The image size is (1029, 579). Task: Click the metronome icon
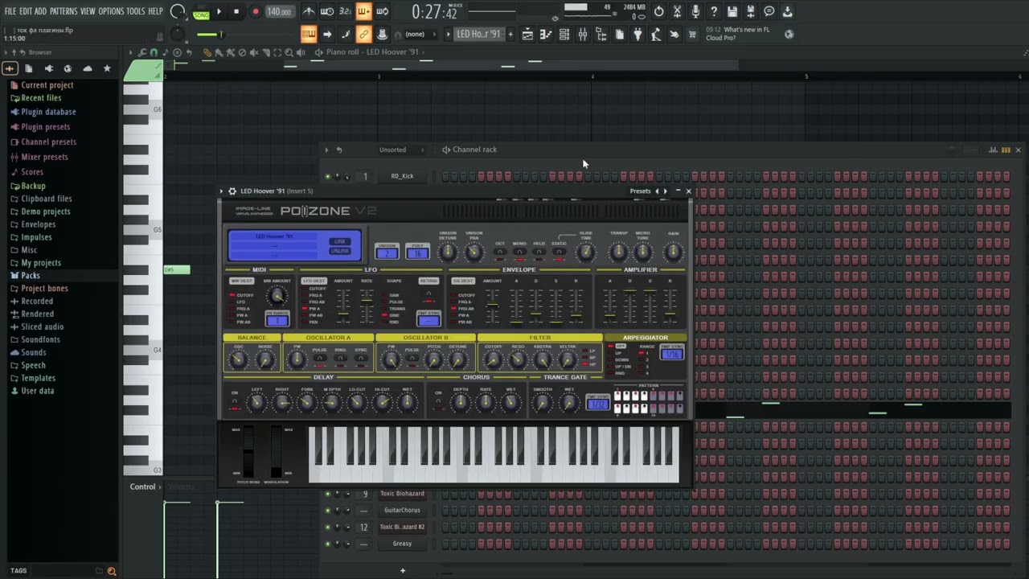click(x=309, y=11)
